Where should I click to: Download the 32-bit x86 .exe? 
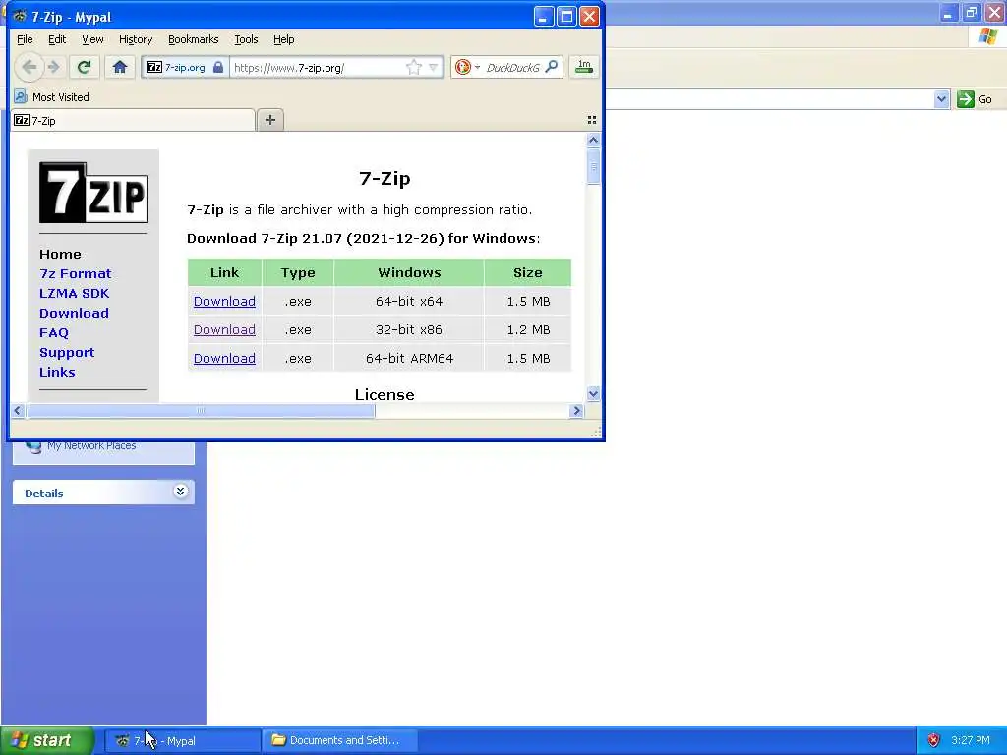coord(224,329)
